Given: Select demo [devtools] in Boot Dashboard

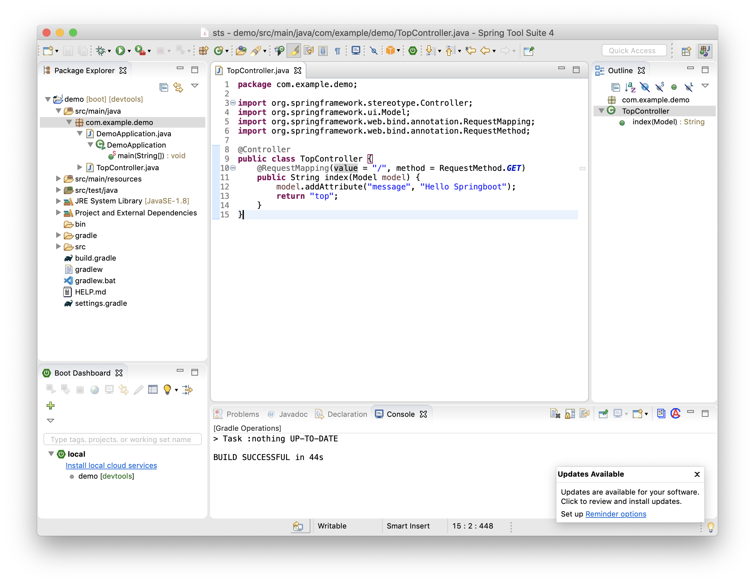Looking at the screenshot, I should tap(106, 476).
